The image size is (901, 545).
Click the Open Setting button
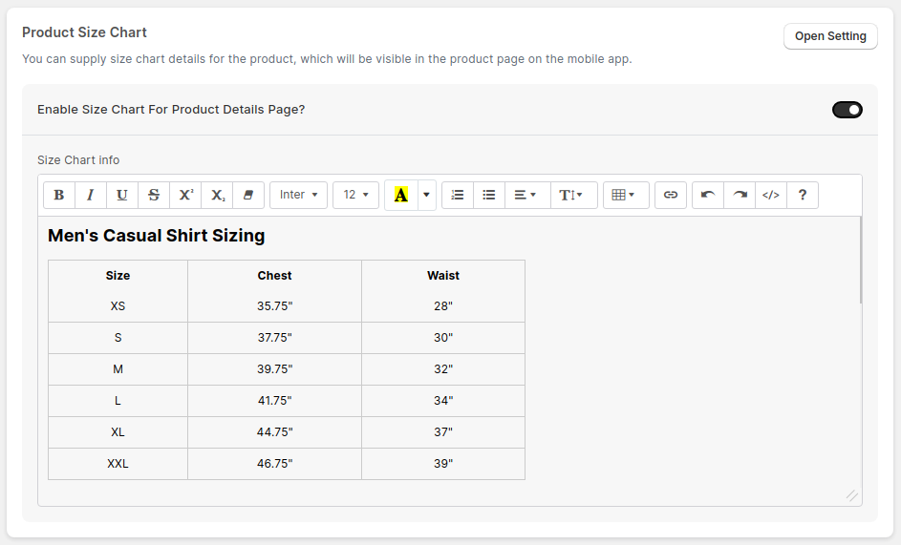830,36
